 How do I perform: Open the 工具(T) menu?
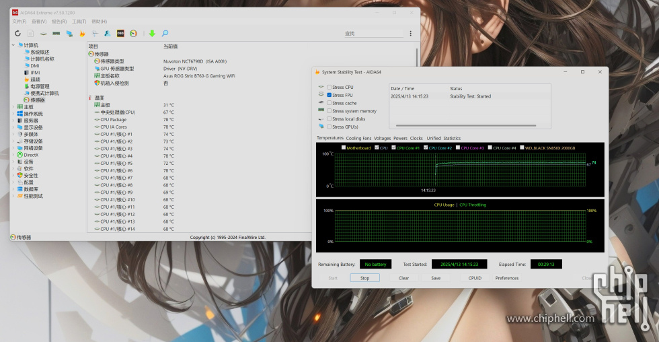[79, 22]
